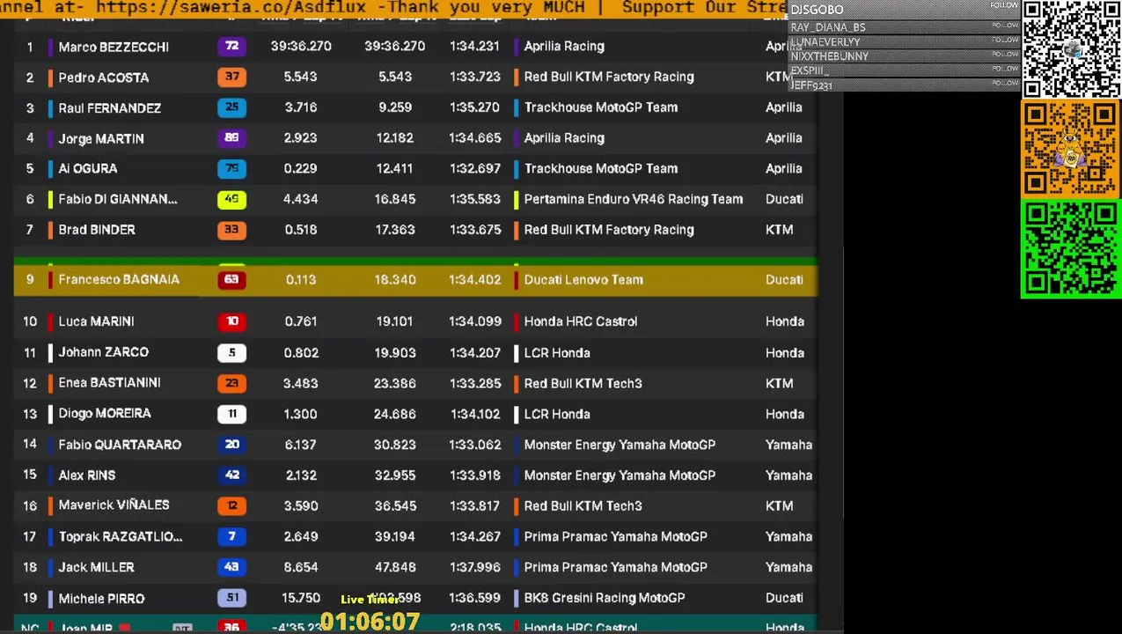Screen dimensions: 1122x634
Task: Click follower name NIXXTHEBUNNY
Action: click(x=829, y=55)
